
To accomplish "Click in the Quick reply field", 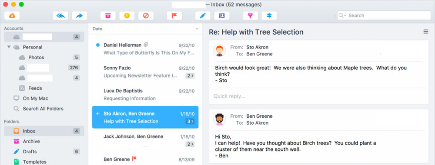I will tap(319, 96).
